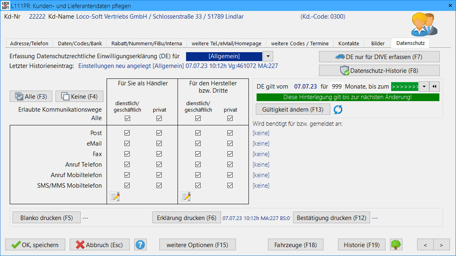The image size is (456, 256).
Task: Switch to the Adresse/Telefon tab
Action: pos(29,43)
